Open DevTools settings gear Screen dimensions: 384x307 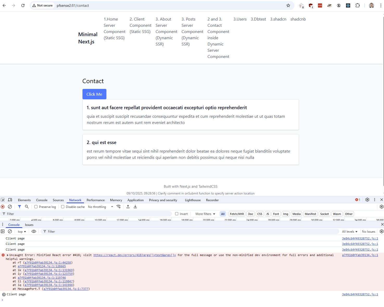pyautogui.click(x=367, y=200)
